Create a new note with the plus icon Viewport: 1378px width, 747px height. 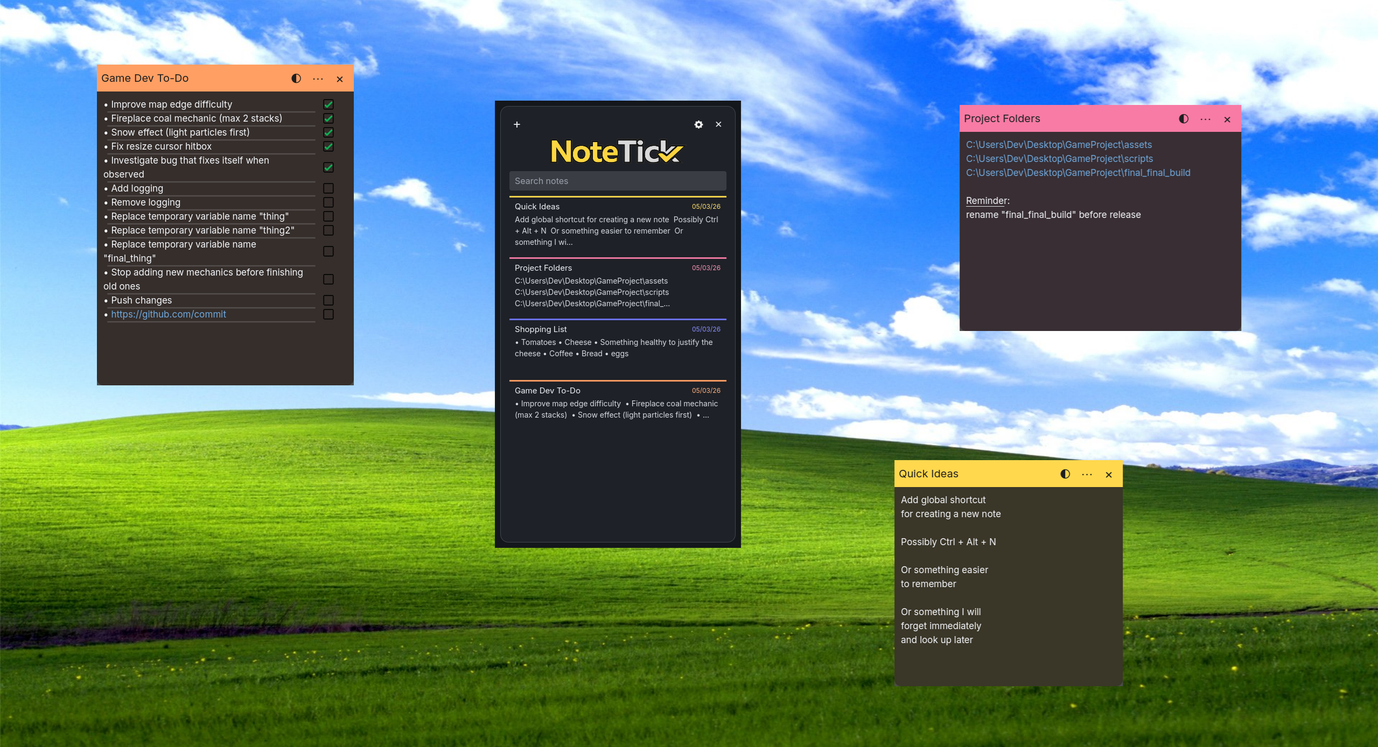(x=516, y=124)
